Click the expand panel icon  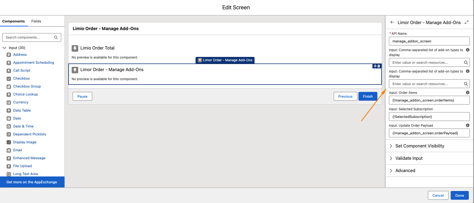point(466,22)
